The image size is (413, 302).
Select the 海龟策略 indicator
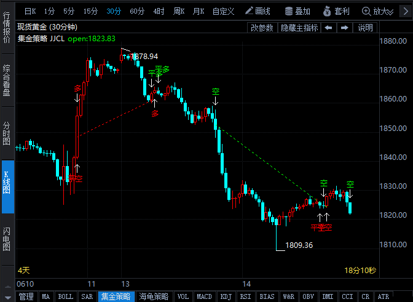click(154, 296)
